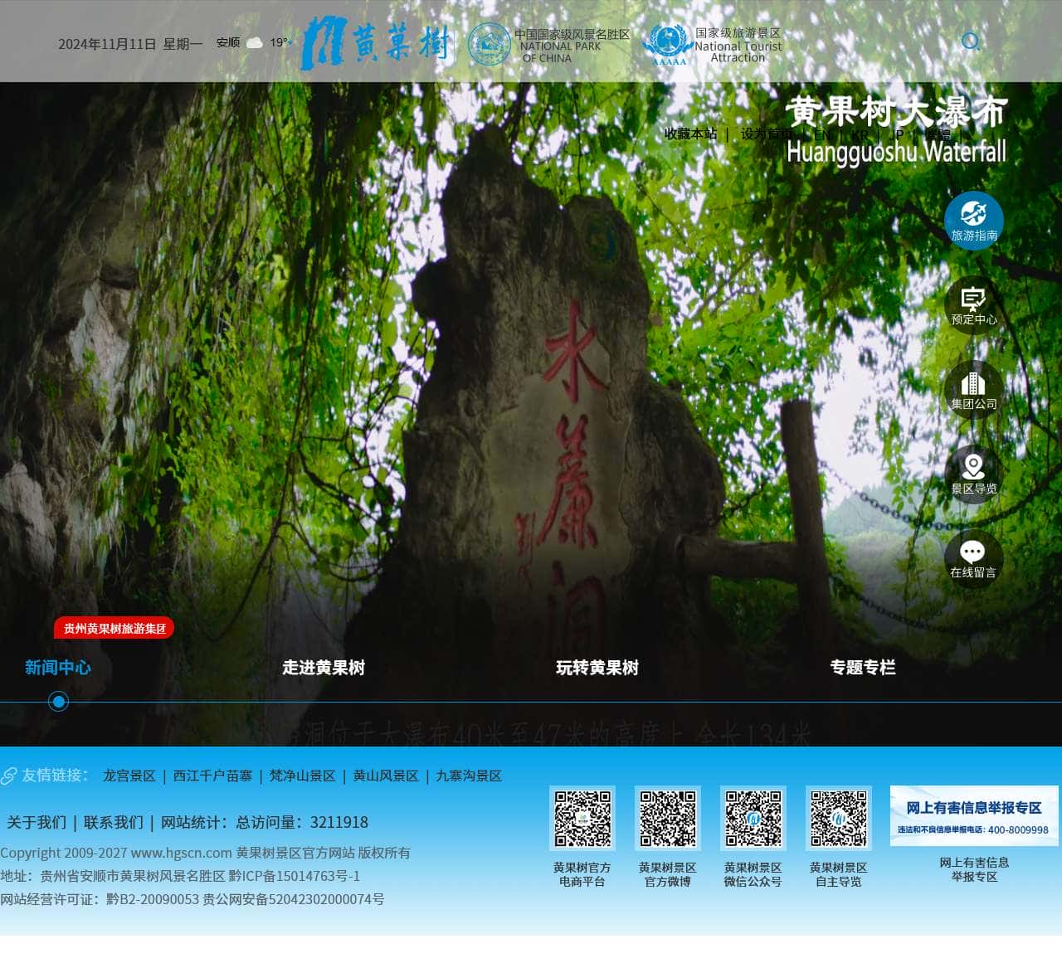Click the cloud weather icon
Viewport: 1062px width, 968px height.
(x=255, y=43)
